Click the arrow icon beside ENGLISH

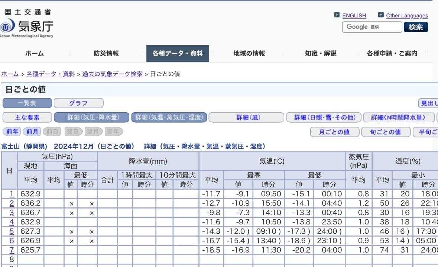tap(337, 15)
